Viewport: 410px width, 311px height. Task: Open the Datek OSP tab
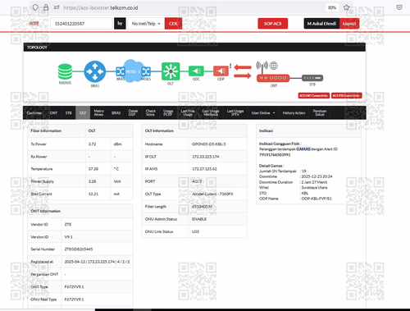(x=133, y=112)
